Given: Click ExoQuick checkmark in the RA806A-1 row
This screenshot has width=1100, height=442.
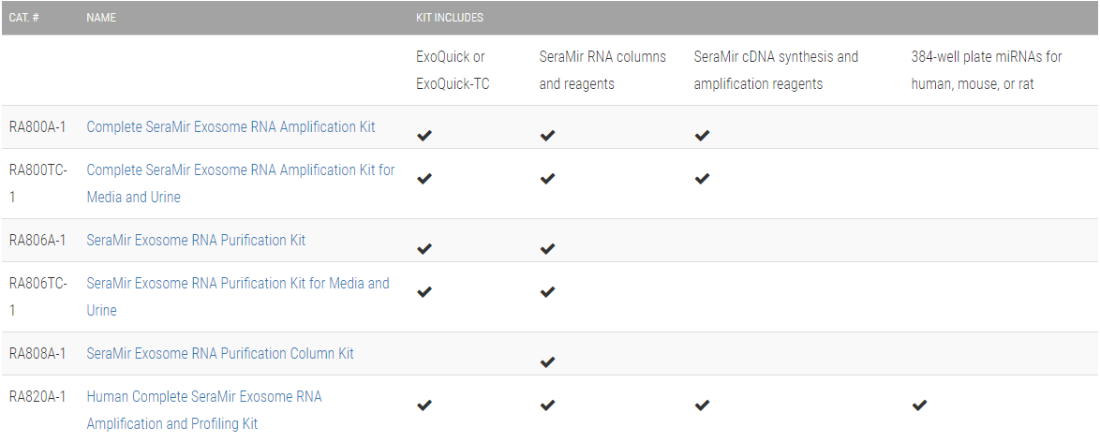Looking at the screenshot, I should point(424,248).
